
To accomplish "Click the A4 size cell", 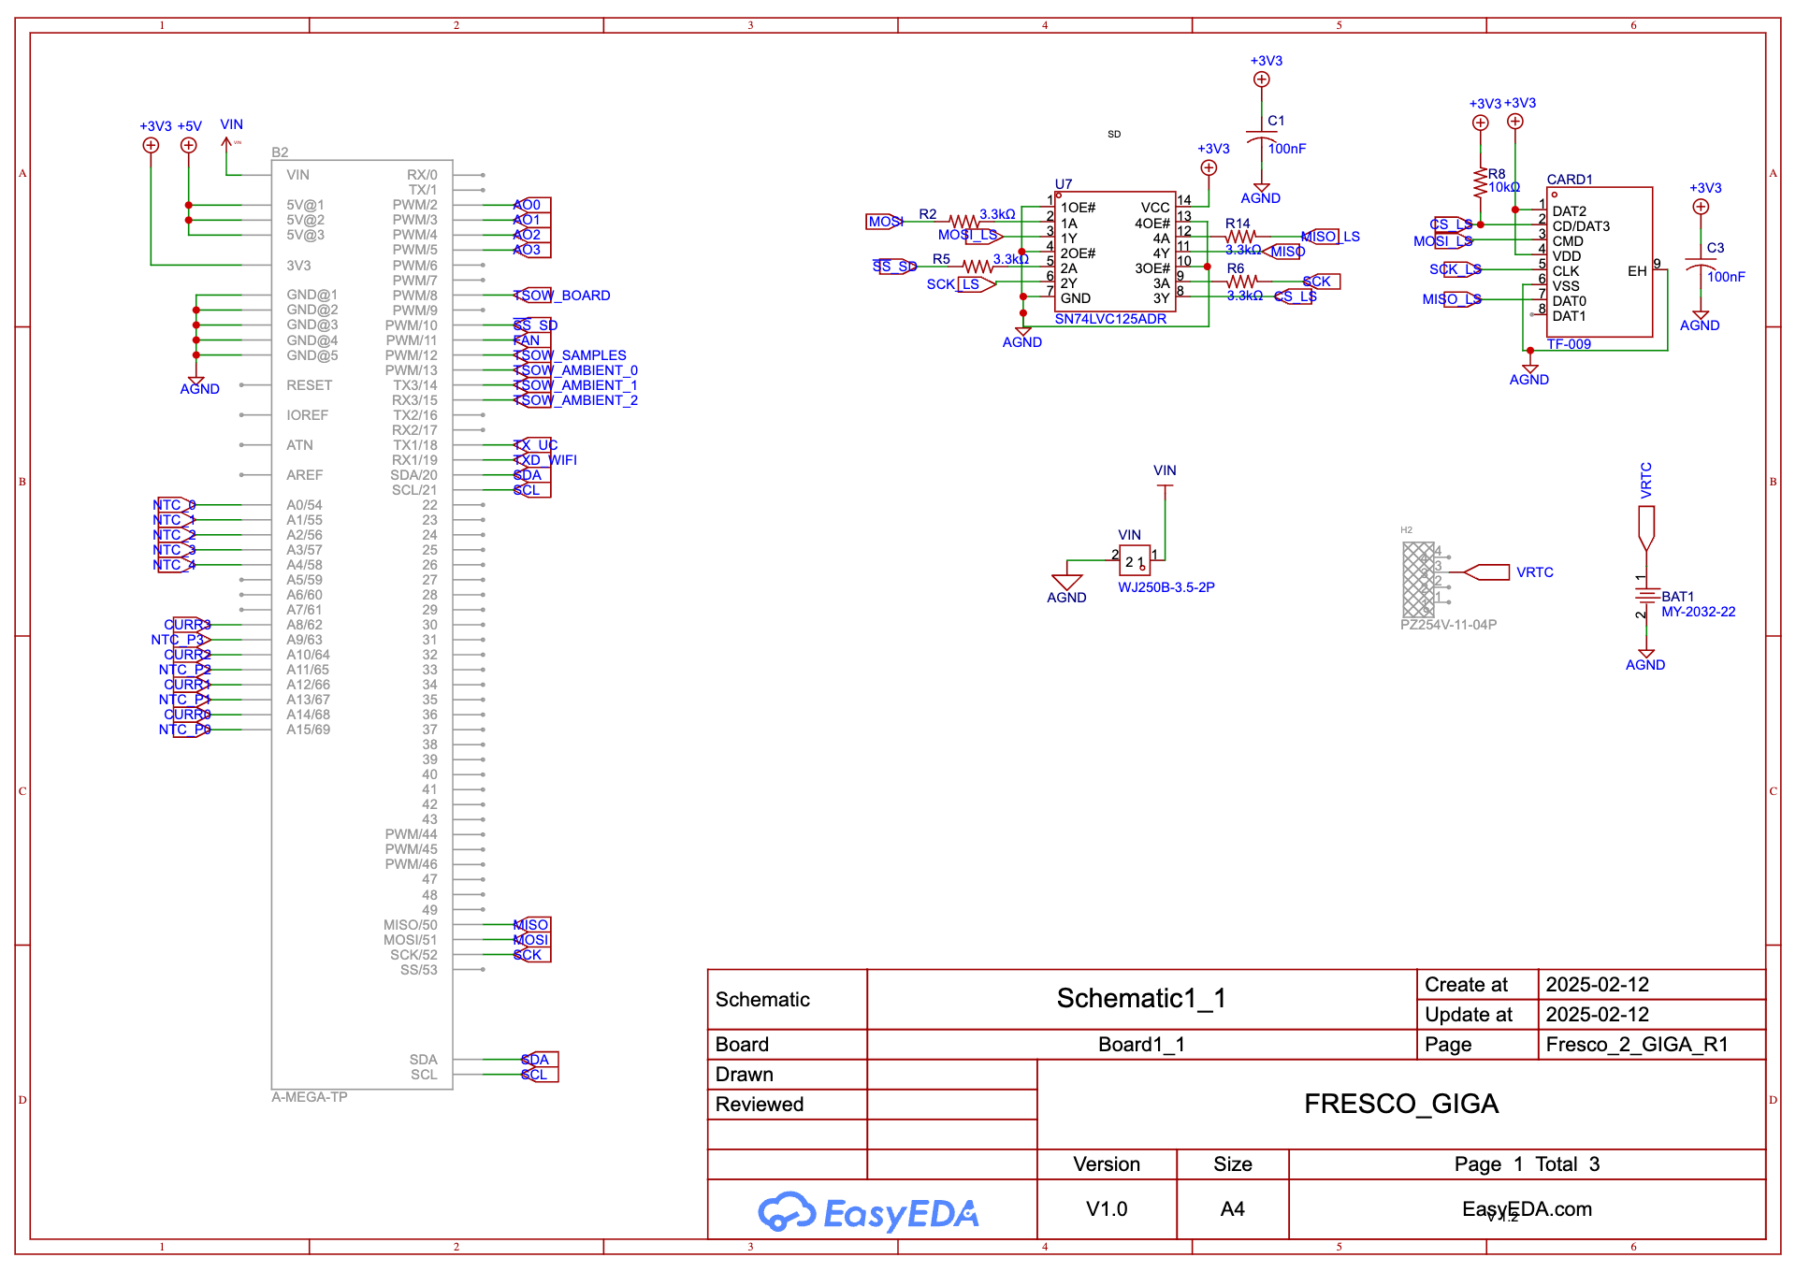I will point(1233,1209).
